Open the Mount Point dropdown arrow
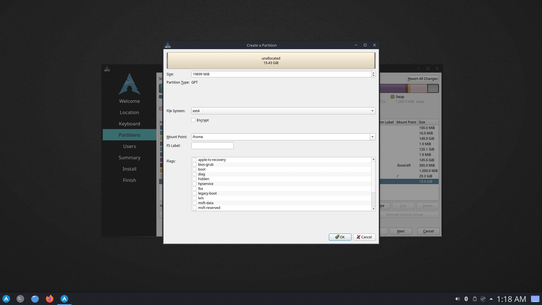 pos(372,137)
